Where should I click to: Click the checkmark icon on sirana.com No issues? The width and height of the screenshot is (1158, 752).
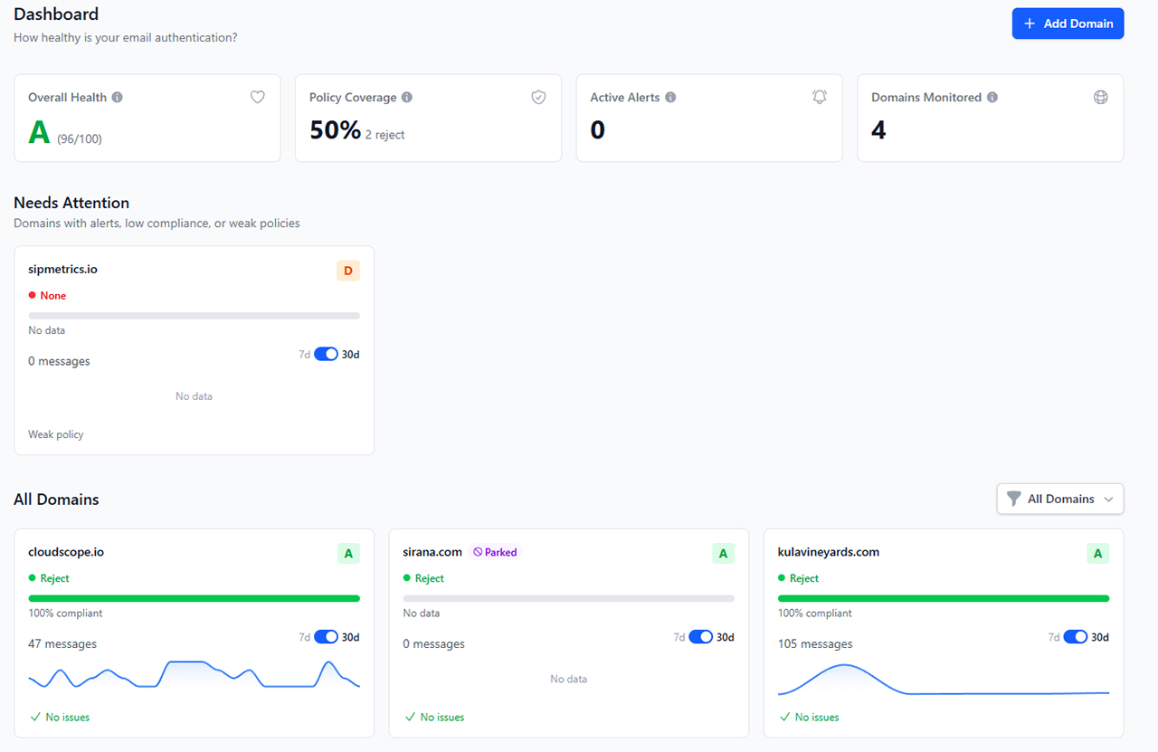[410, 717]
